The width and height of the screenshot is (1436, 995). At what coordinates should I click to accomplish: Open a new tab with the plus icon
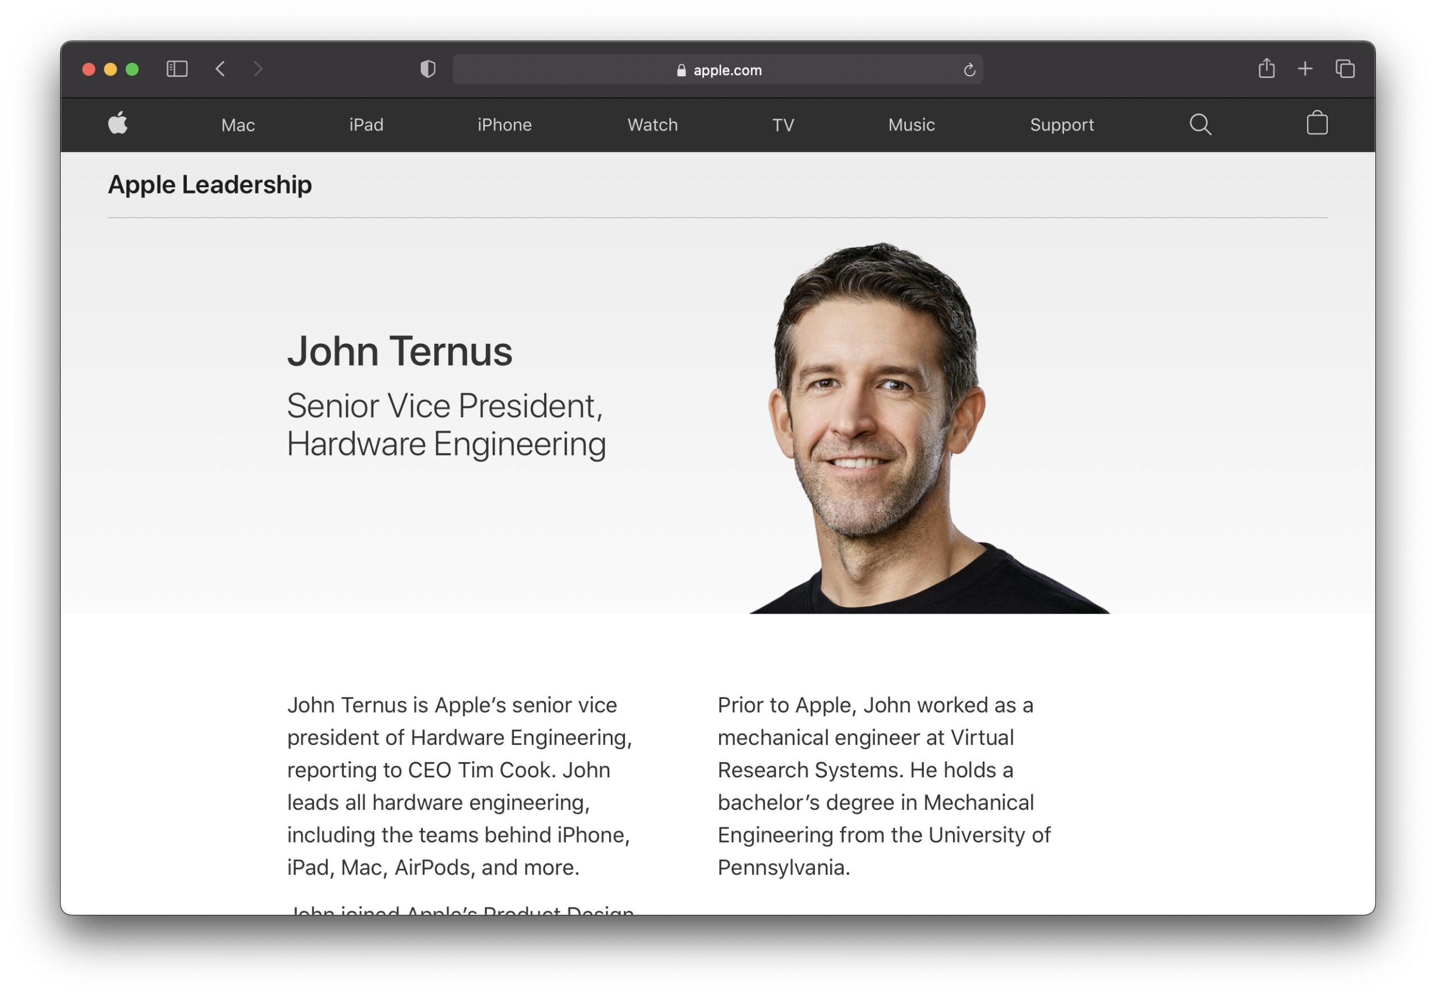tap(1305, 68)
